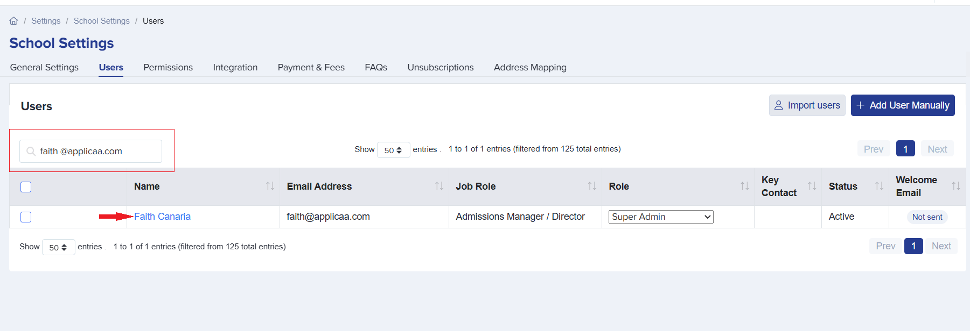Click Add User Manually button
This screenshot has width=970, height=331.
[903, 105]
